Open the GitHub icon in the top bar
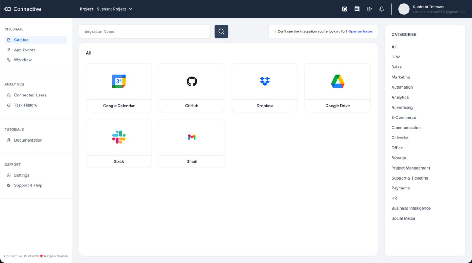This screenshot has height=263, width=472. [x=344, y=9]
